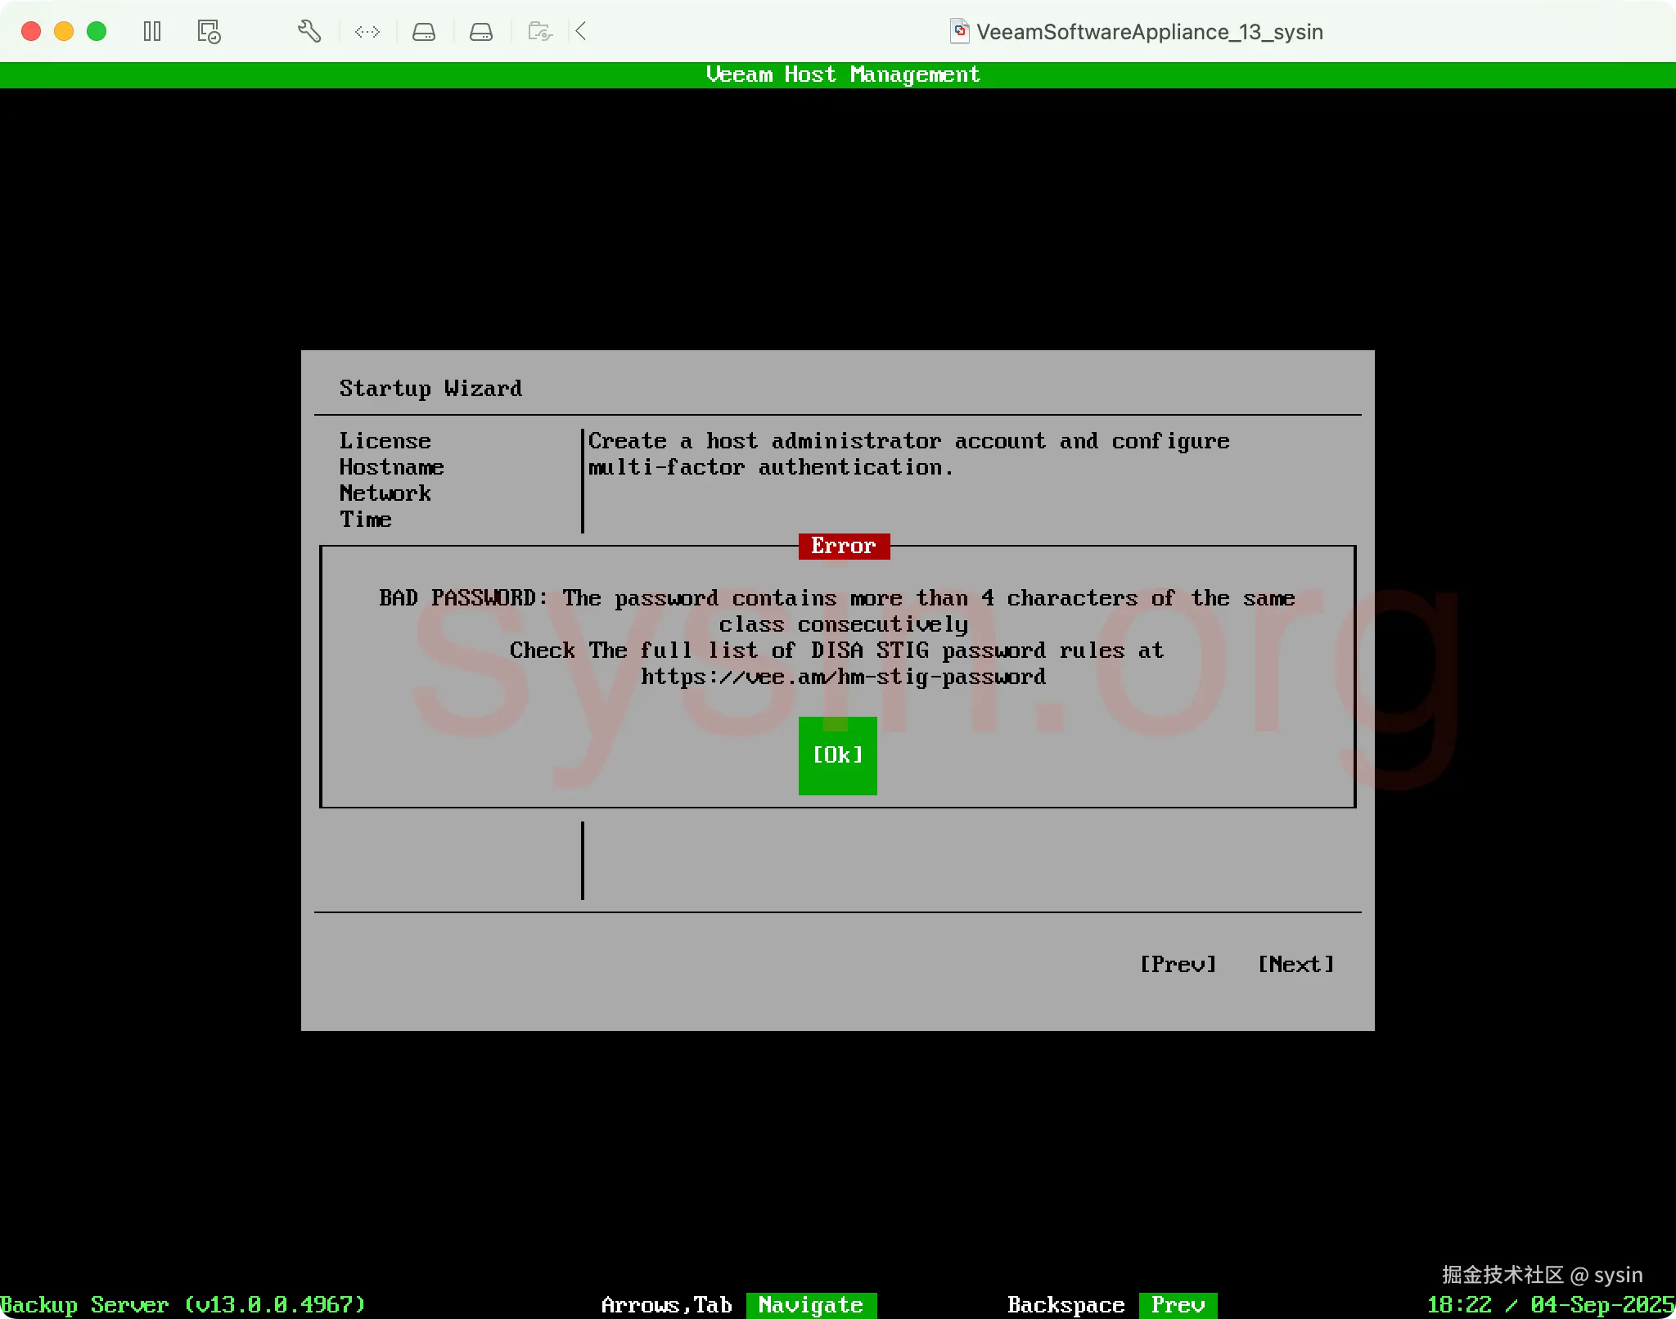Pause the virtual machine
Image resolution: width=1676 pixels, height=1319 pixels.
pyautogui.click(x=152, y=32)
